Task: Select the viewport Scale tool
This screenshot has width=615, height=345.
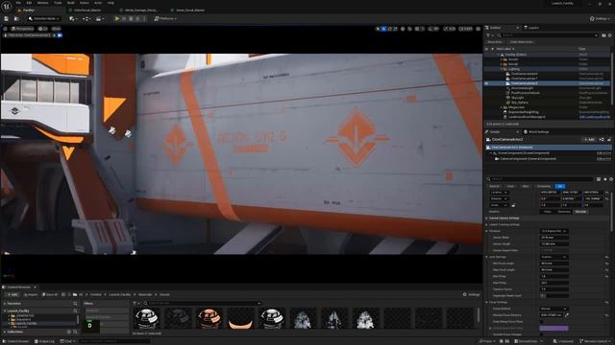Action: pyautogui.click(x=395, y=29)
